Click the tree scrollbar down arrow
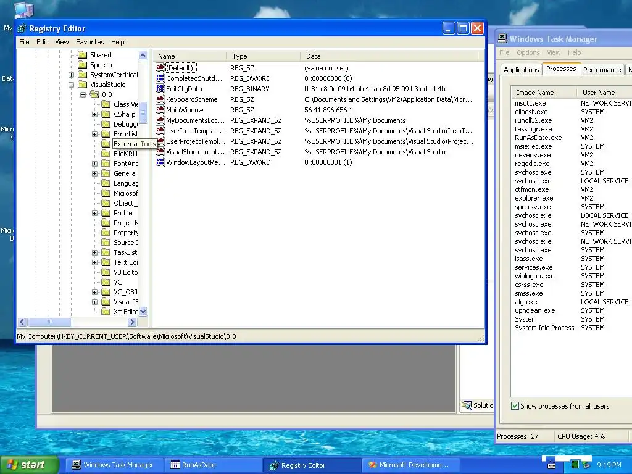This screenshot has width=632, height=474. tap(143, 311)
